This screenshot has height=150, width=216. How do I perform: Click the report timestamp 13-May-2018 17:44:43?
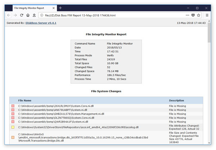[x=191, y=23]
